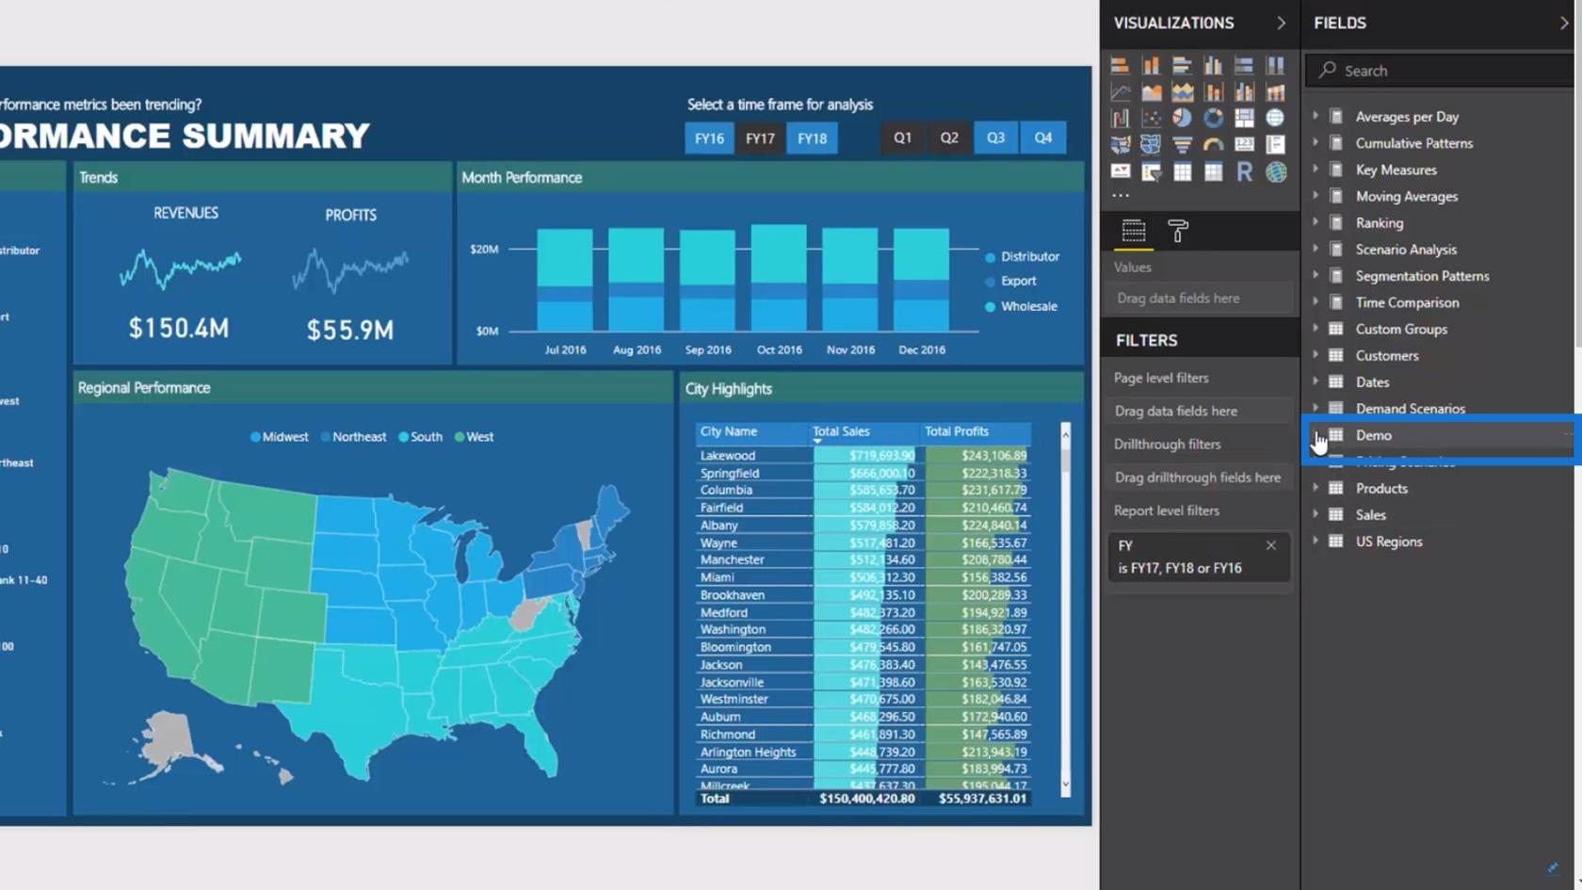Switch to the Fields well tab
1582x890 pixels.
(1134, 231)
